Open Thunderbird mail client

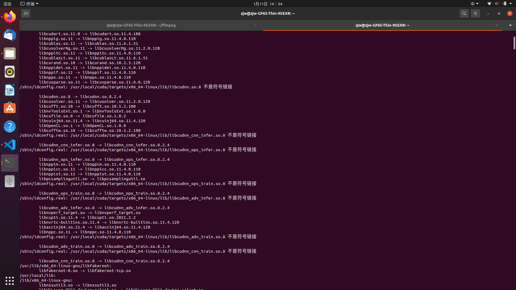(9, 35)
